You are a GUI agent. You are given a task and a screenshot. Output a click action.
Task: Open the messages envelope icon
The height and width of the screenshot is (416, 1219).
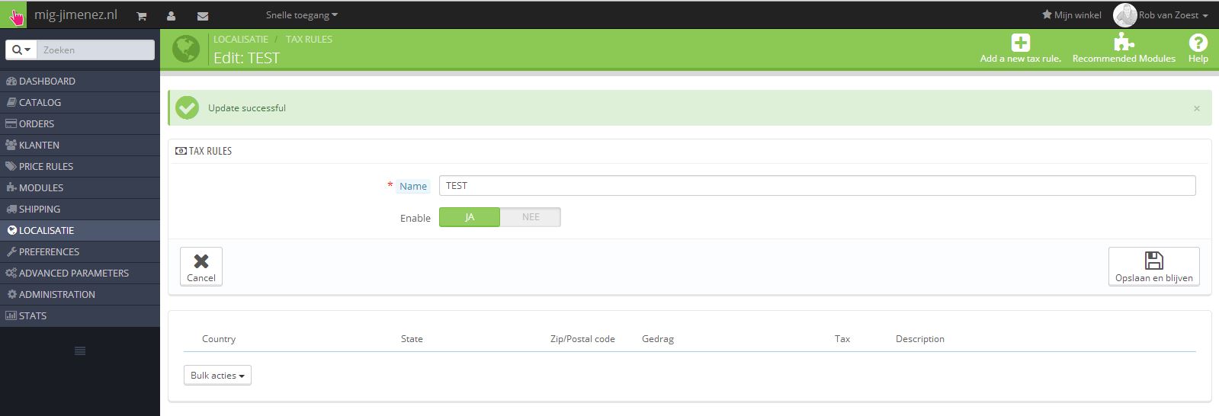(203, 15)
